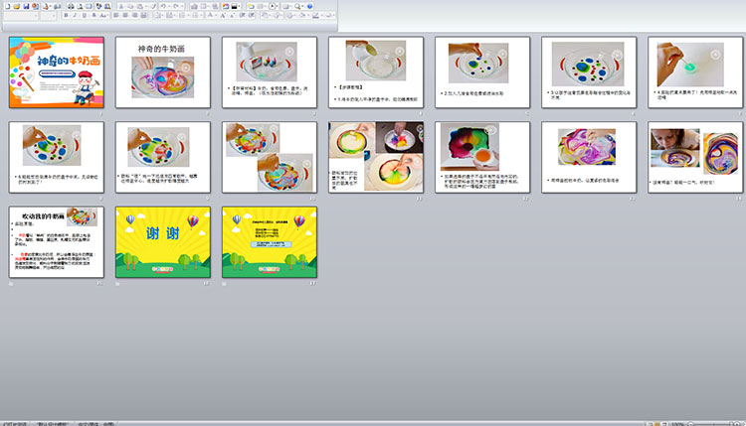Viewport: 746px width, 426px height.
Task: Click the Paste clipboard icon
Action: tap(140, 7)
